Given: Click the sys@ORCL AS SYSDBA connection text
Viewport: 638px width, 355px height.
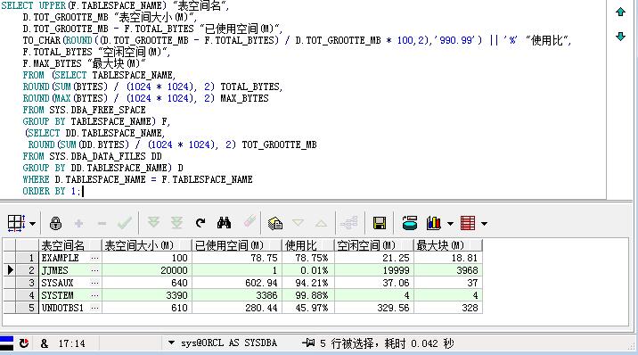Looking at the screenshot, I should coord(229,343).
